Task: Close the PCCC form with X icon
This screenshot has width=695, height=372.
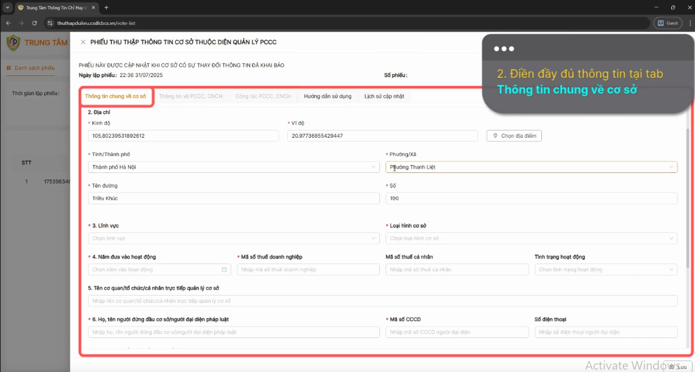Action: (83, 42)
